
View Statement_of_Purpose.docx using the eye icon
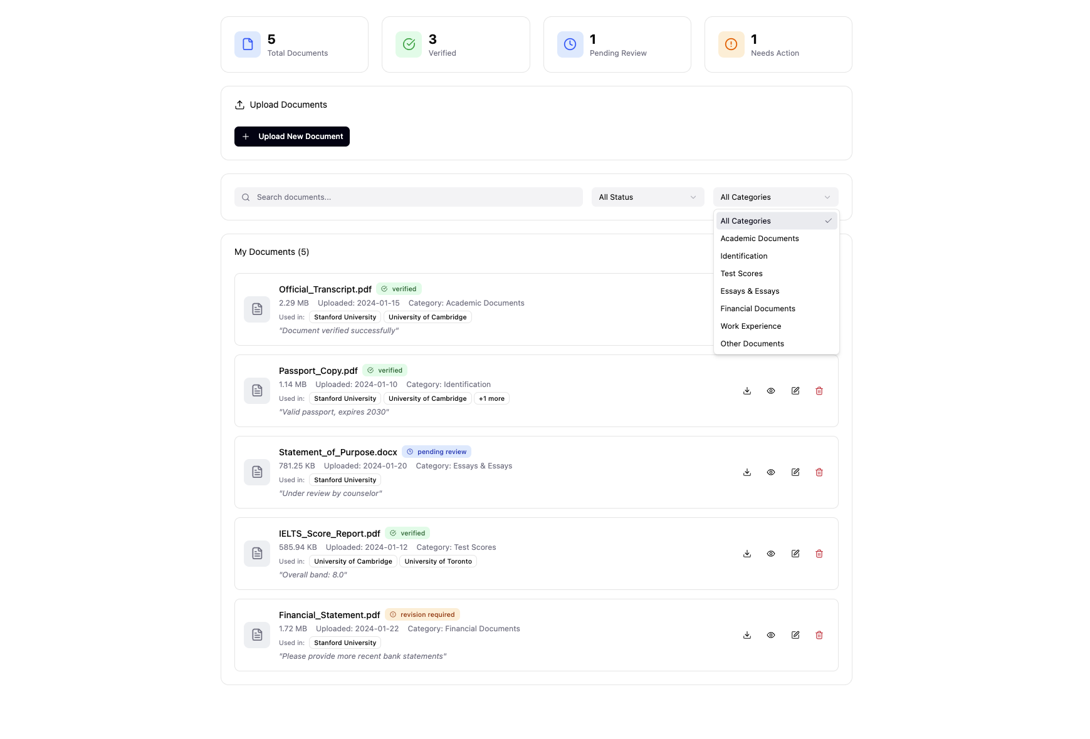[x=771, y=472]
